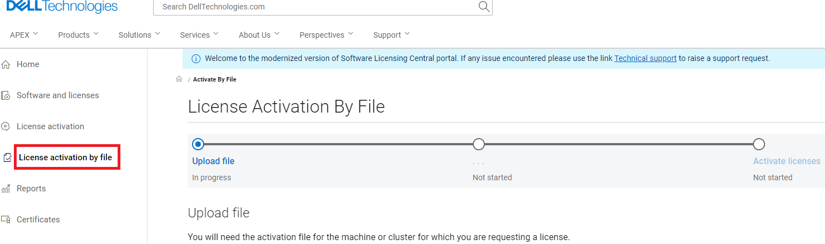Open the Technical support link
The image size is (825, 244).
coord(645,58)
